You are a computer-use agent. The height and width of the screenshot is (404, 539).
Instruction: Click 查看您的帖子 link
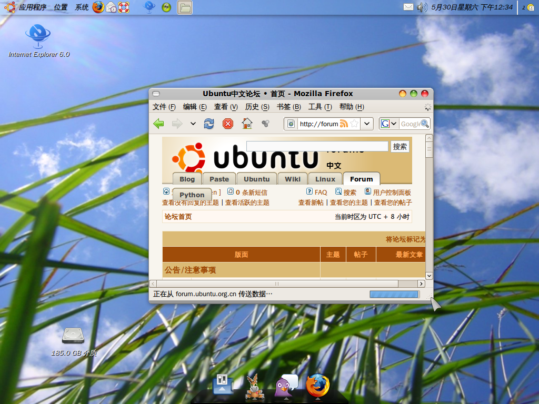pos(393,203)
